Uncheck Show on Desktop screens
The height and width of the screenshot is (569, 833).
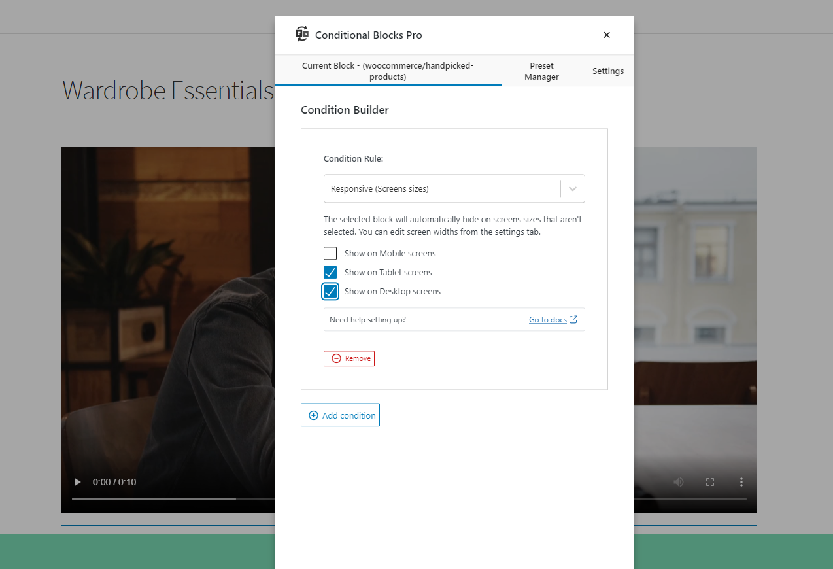point(330,292)
